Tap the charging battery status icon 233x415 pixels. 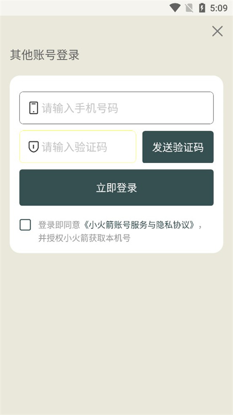pos(202,8)
